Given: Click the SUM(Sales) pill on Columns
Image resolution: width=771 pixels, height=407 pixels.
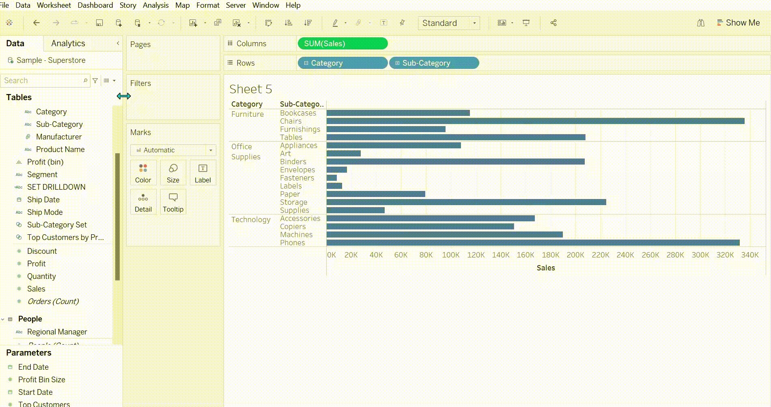Looking at the screenshot, I should pos(342,43).
